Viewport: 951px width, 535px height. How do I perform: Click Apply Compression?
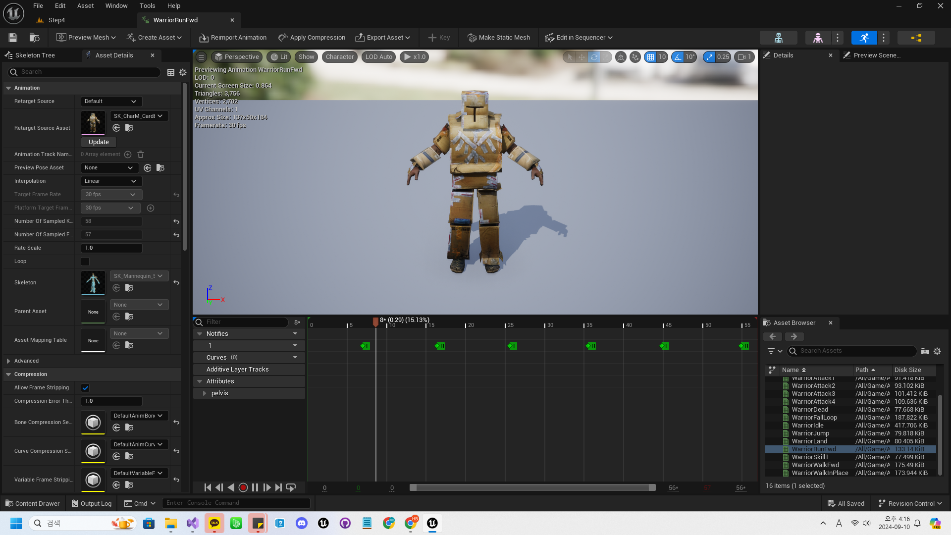click(312, 38)
